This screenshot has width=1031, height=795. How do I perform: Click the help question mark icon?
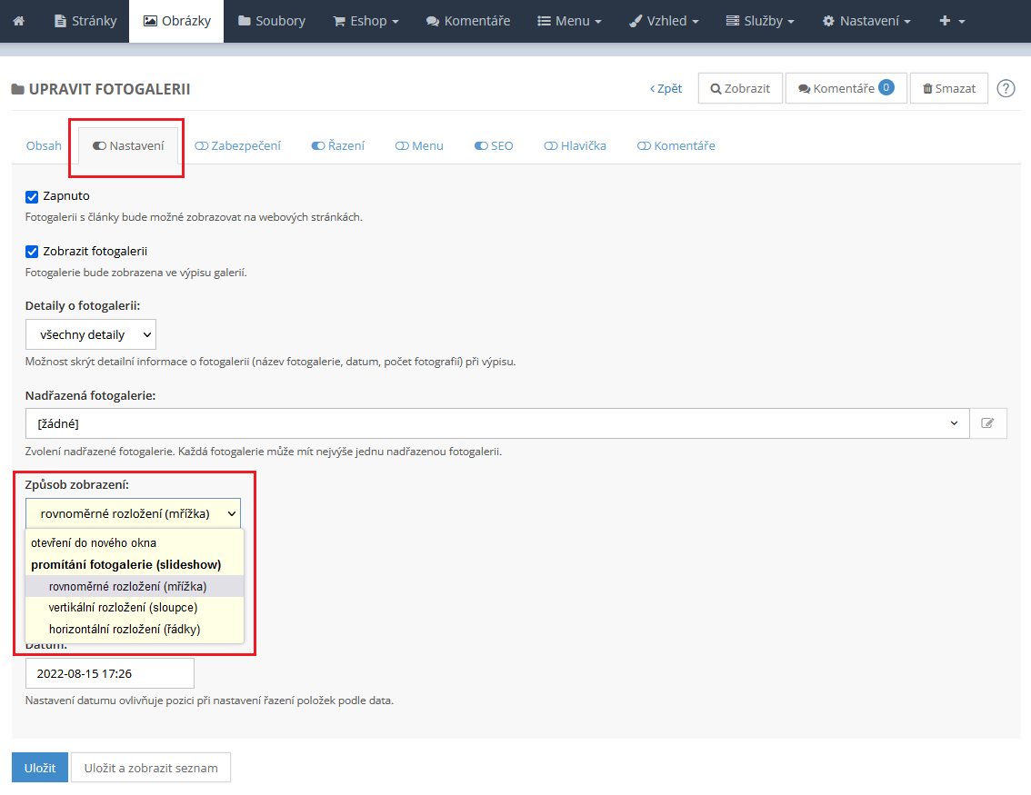(1006, 88)
